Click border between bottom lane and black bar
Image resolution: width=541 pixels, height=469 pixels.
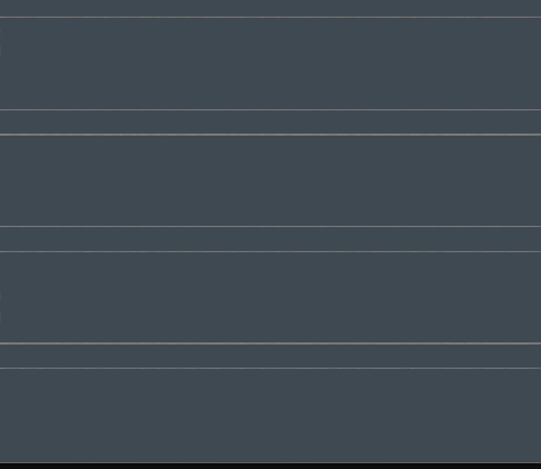coord(270,462)
